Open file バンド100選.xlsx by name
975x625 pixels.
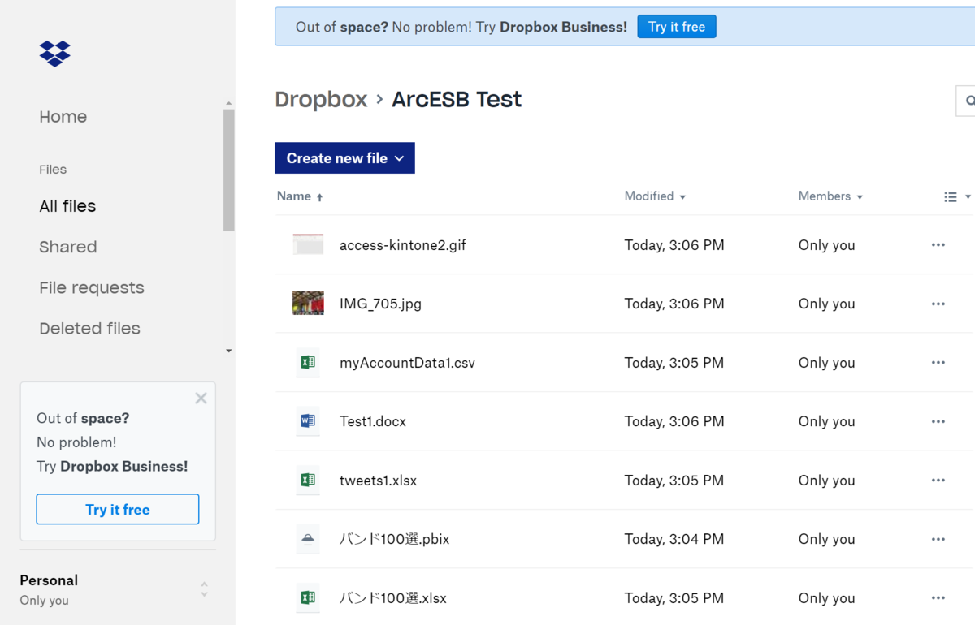point(393,598)
